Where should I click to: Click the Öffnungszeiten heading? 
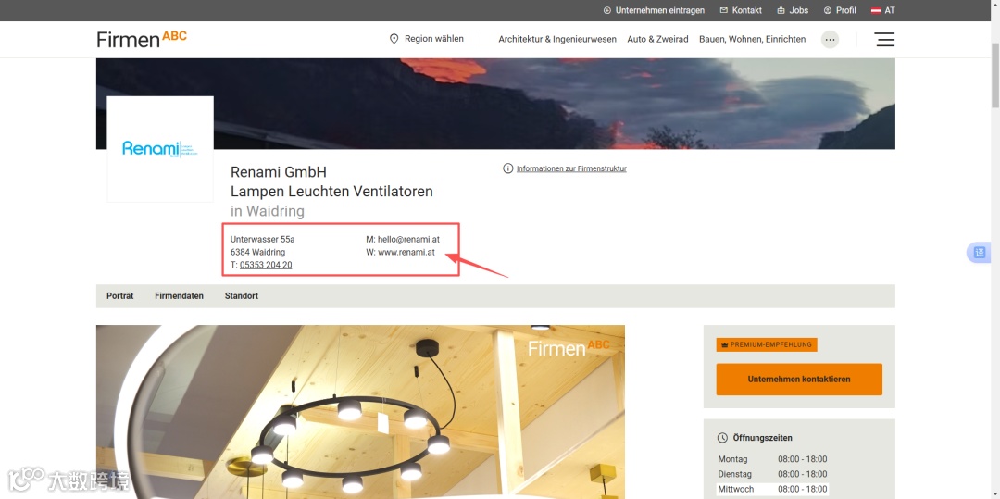coord(763,438)
